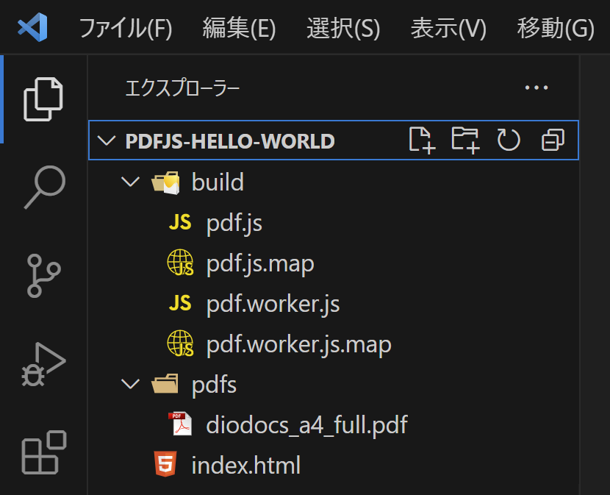Screen dimensions: 610x495
Task: Click the PDF icon beside diodocs_a4_full.pdf
Action: (180, 424)
